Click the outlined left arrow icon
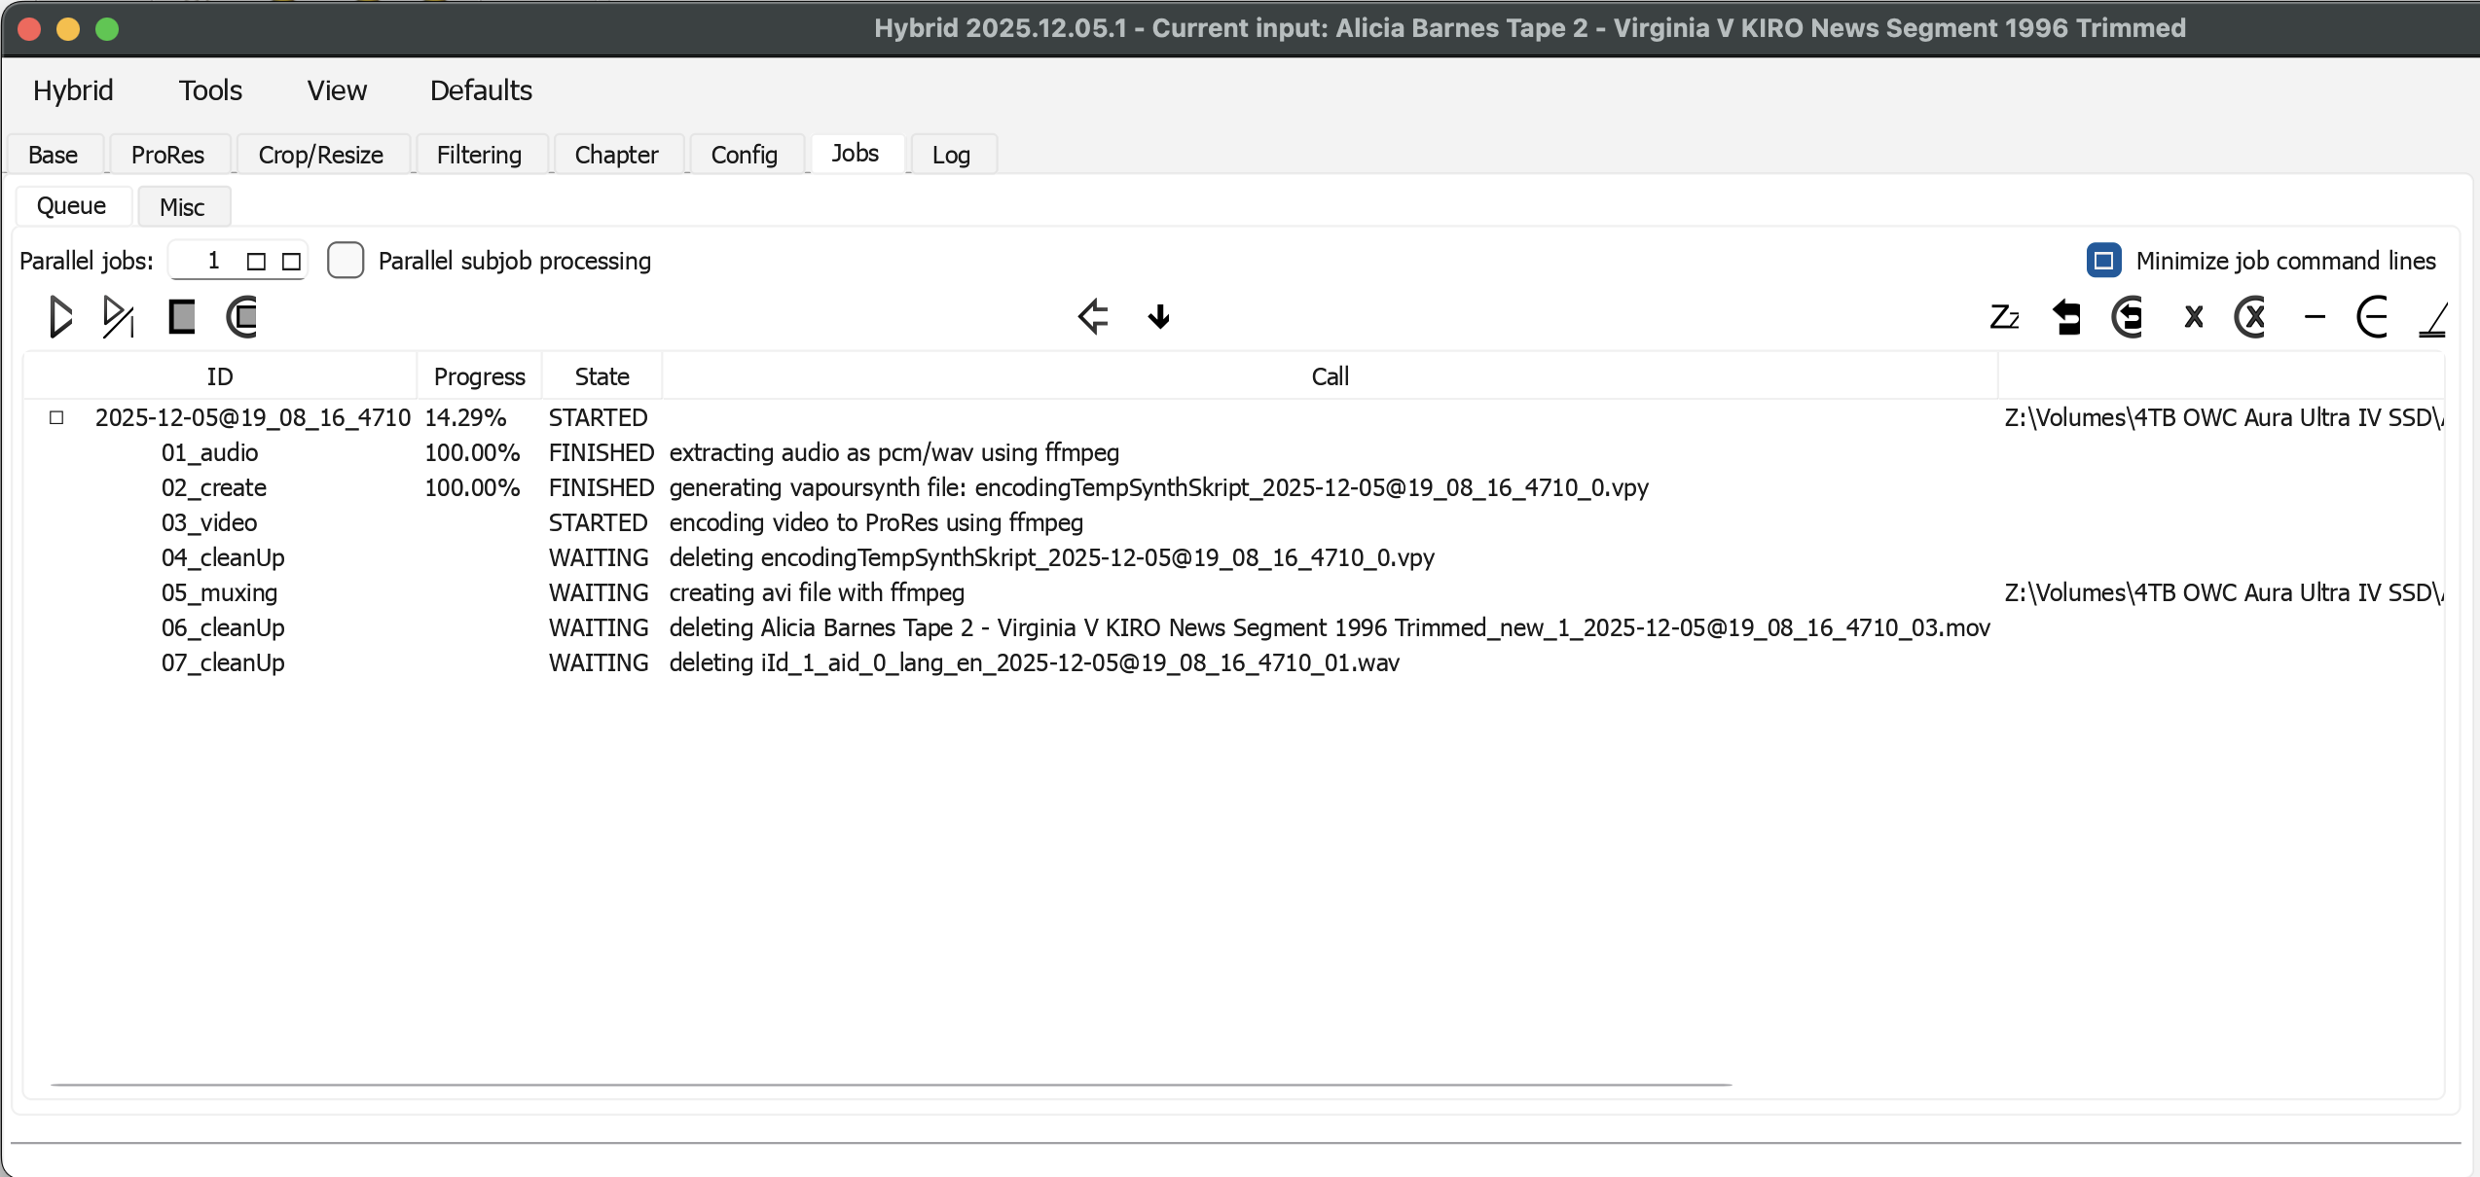This screenshot has height=1177, width=2480. [x=1093, y=317]
